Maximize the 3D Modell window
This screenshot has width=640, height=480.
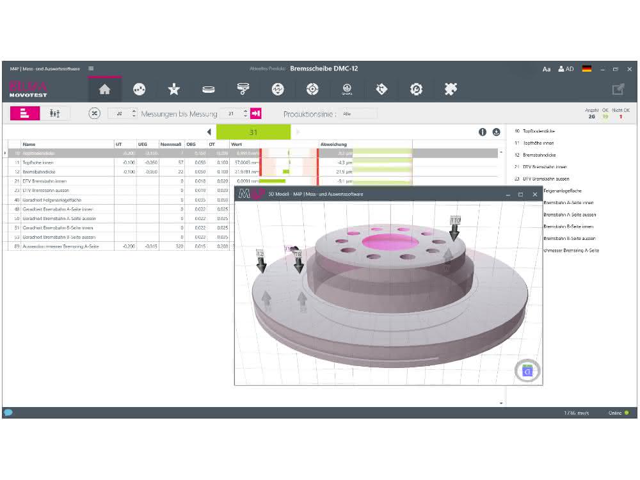[520, 195]
